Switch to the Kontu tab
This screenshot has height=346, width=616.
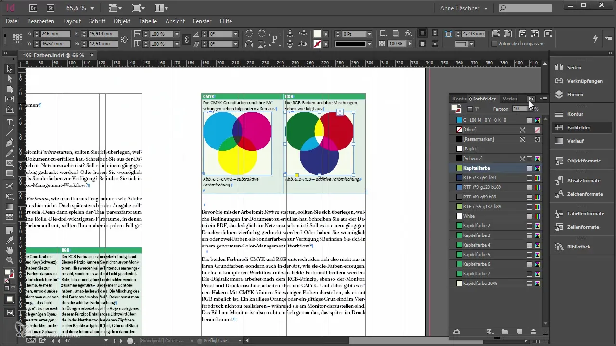(459, 99)
